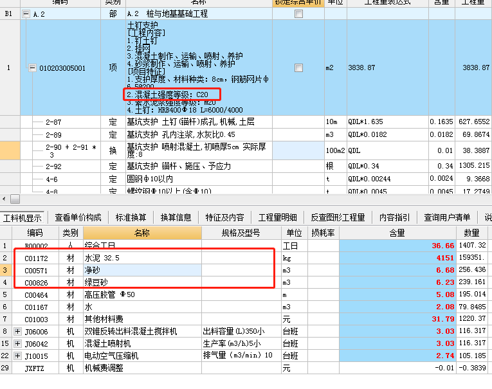Click material code C01167 for 水
Viewport: 492px width, 389px height.
coord(36,307)
